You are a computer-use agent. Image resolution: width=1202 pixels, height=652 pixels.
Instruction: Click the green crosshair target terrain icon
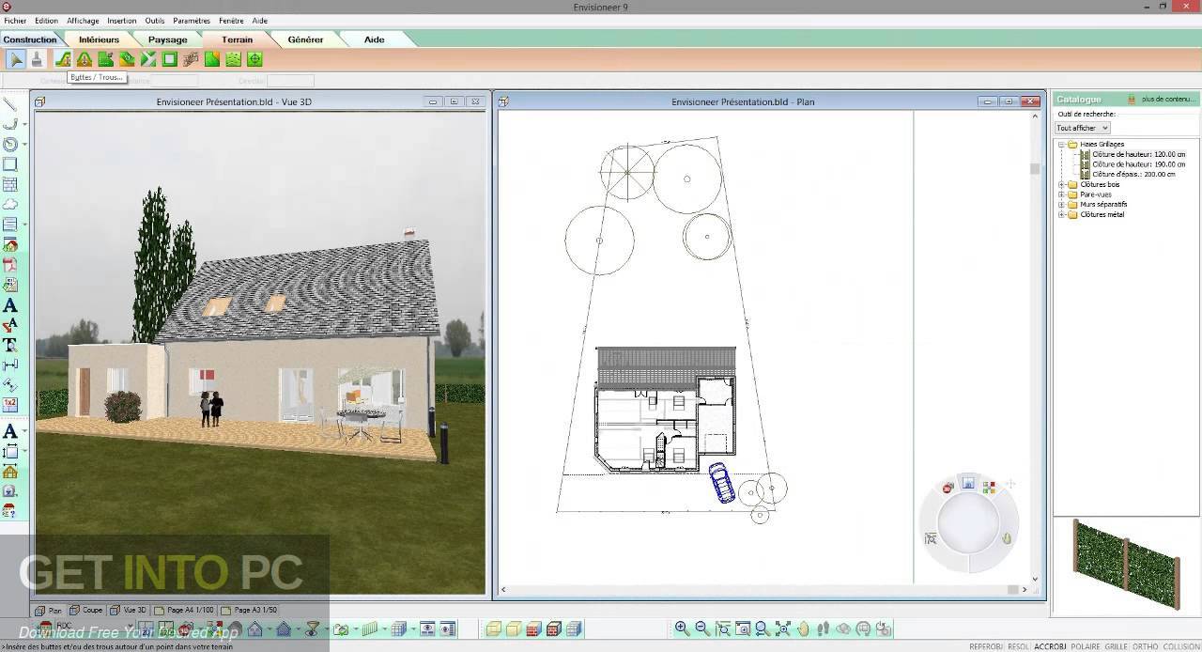tap(254, 59)
